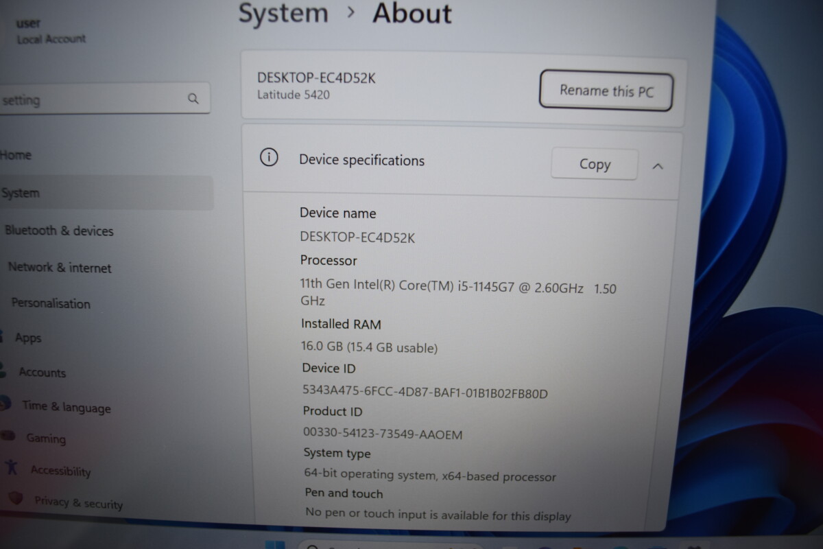Open the Gaming settings page
Viewport: 823px width, 549px height.
46,438
